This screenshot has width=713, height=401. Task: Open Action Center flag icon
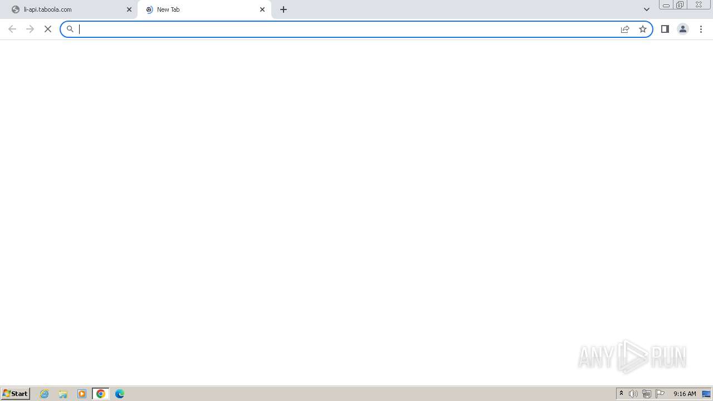coord(660,394)
